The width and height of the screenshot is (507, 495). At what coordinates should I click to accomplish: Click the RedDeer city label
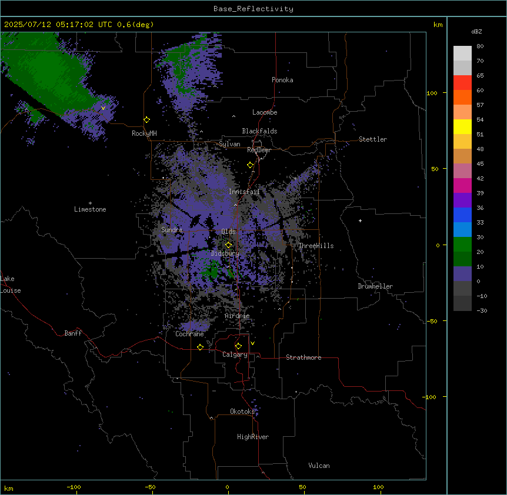coord(259,150)
